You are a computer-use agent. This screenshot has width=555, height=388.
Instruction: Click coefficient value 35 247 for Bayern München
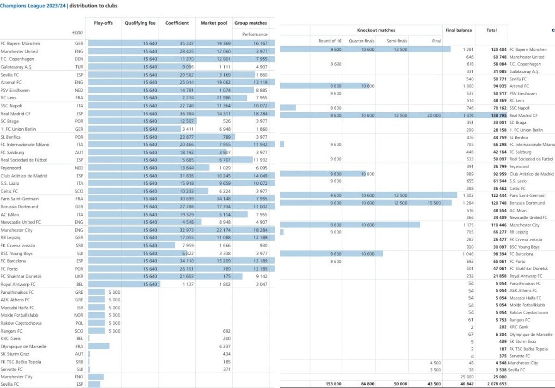[x=186, y=43]
